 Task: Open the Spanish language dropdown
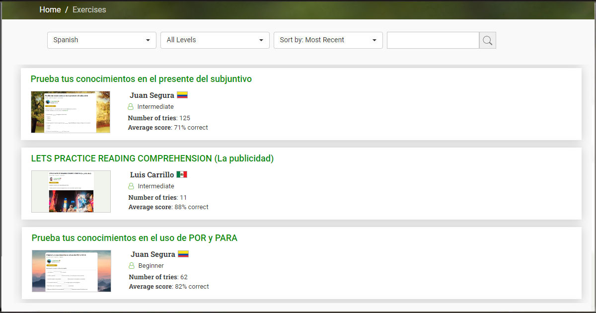point(102,40)
